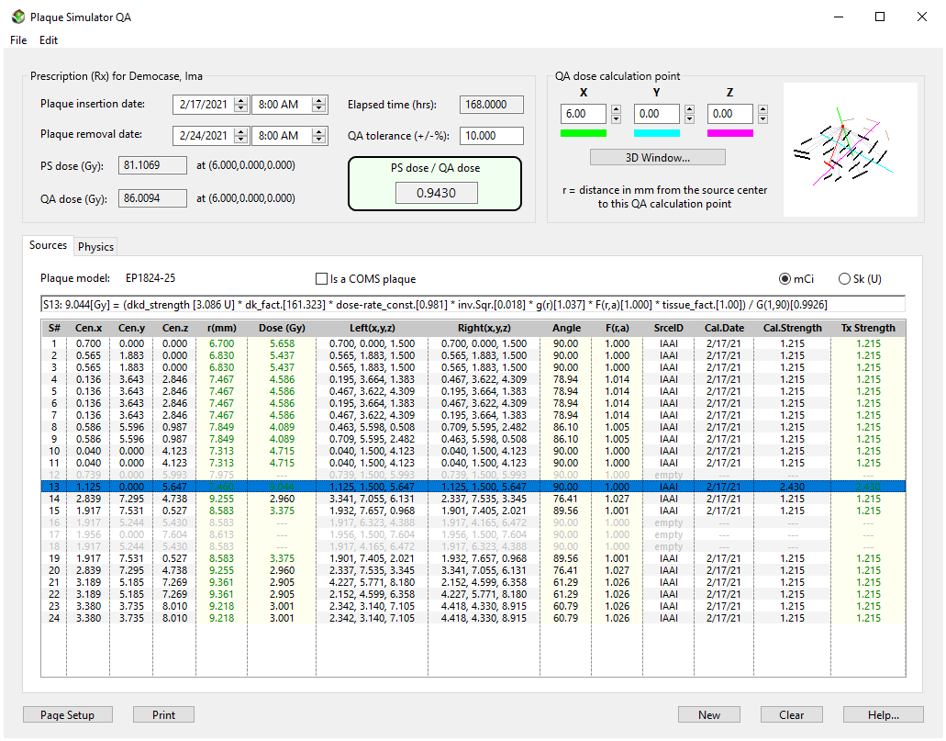Increment the plaque insertion date spinner
The width and height of the screenshot is (946, 741).
point(241,100)
